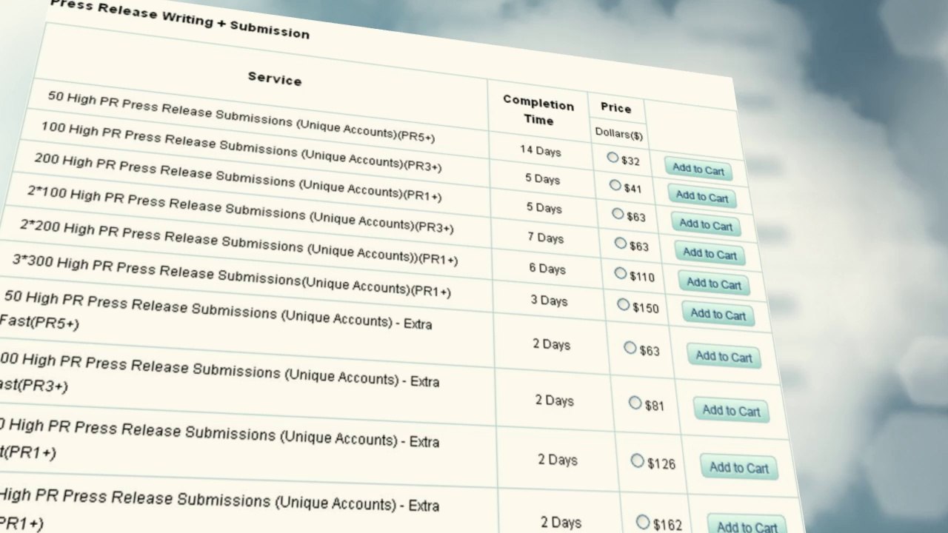Add the $81 package to cart
Viewport: 948px width, 533px height.
(731, 411)
